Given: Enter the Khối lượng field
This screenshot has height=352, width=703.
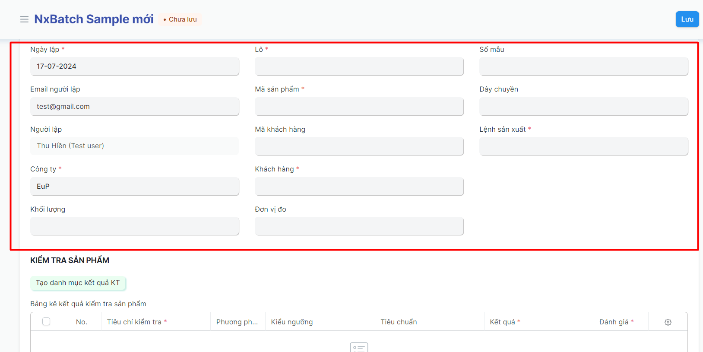Looking at the screenshot, I should pyautogui.click(x=134, y=226).
